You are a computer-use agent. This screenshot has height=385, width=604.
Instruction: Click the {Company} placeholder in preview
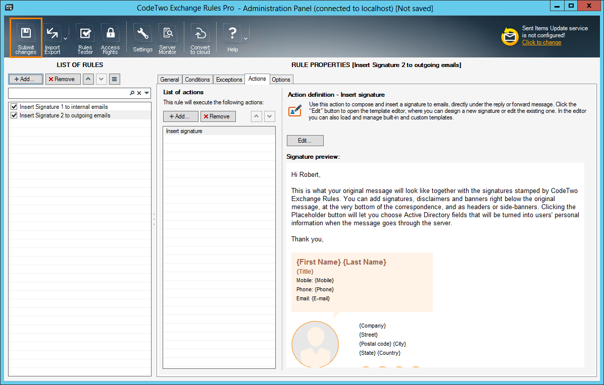(x=373, y=326)
